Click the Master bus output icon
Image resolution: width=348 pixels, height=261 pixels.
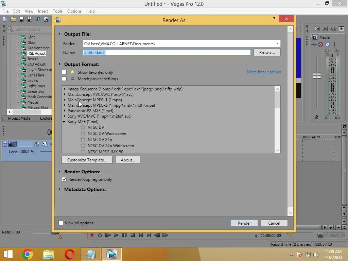coord(315,37)
